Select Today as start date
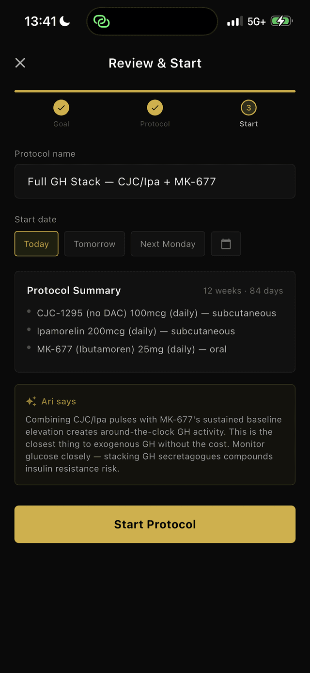This screenshot has height=673, width=310. point(36,244)
